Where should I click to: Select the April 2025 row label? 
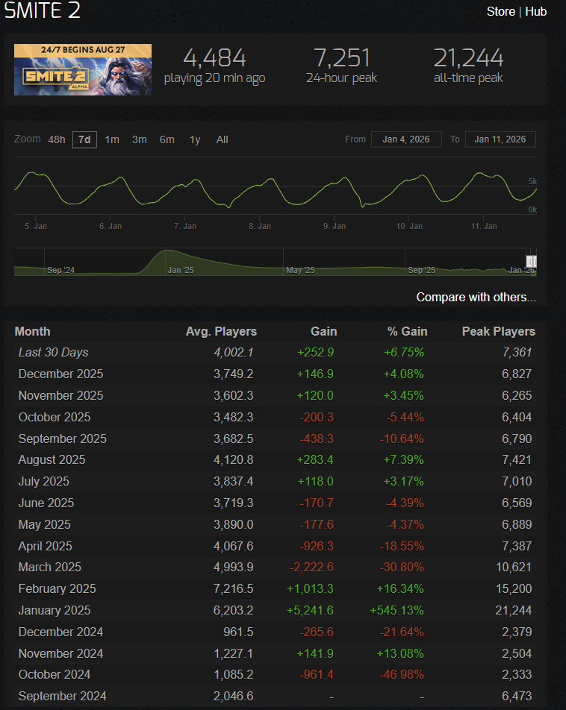45,546
